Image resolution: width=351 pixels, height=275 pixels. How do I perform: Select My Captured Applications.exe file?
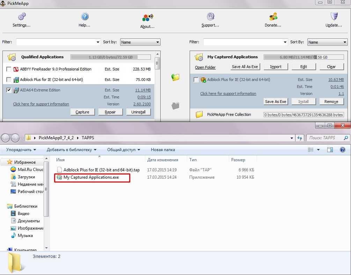(91, 177)
